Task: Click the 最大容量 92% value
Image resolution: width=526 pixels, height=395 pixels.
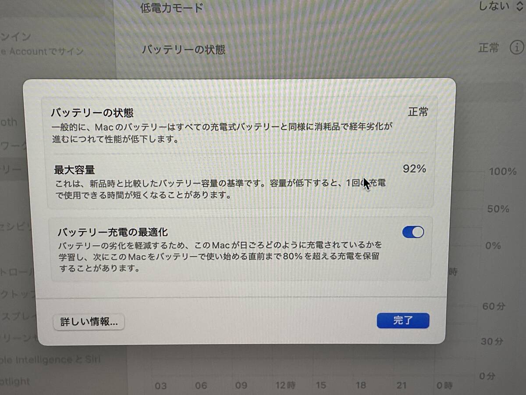Action: click(x=414, y=169)
